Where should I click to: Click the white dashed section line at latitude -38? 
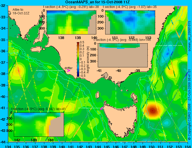(x=49, y=70)
